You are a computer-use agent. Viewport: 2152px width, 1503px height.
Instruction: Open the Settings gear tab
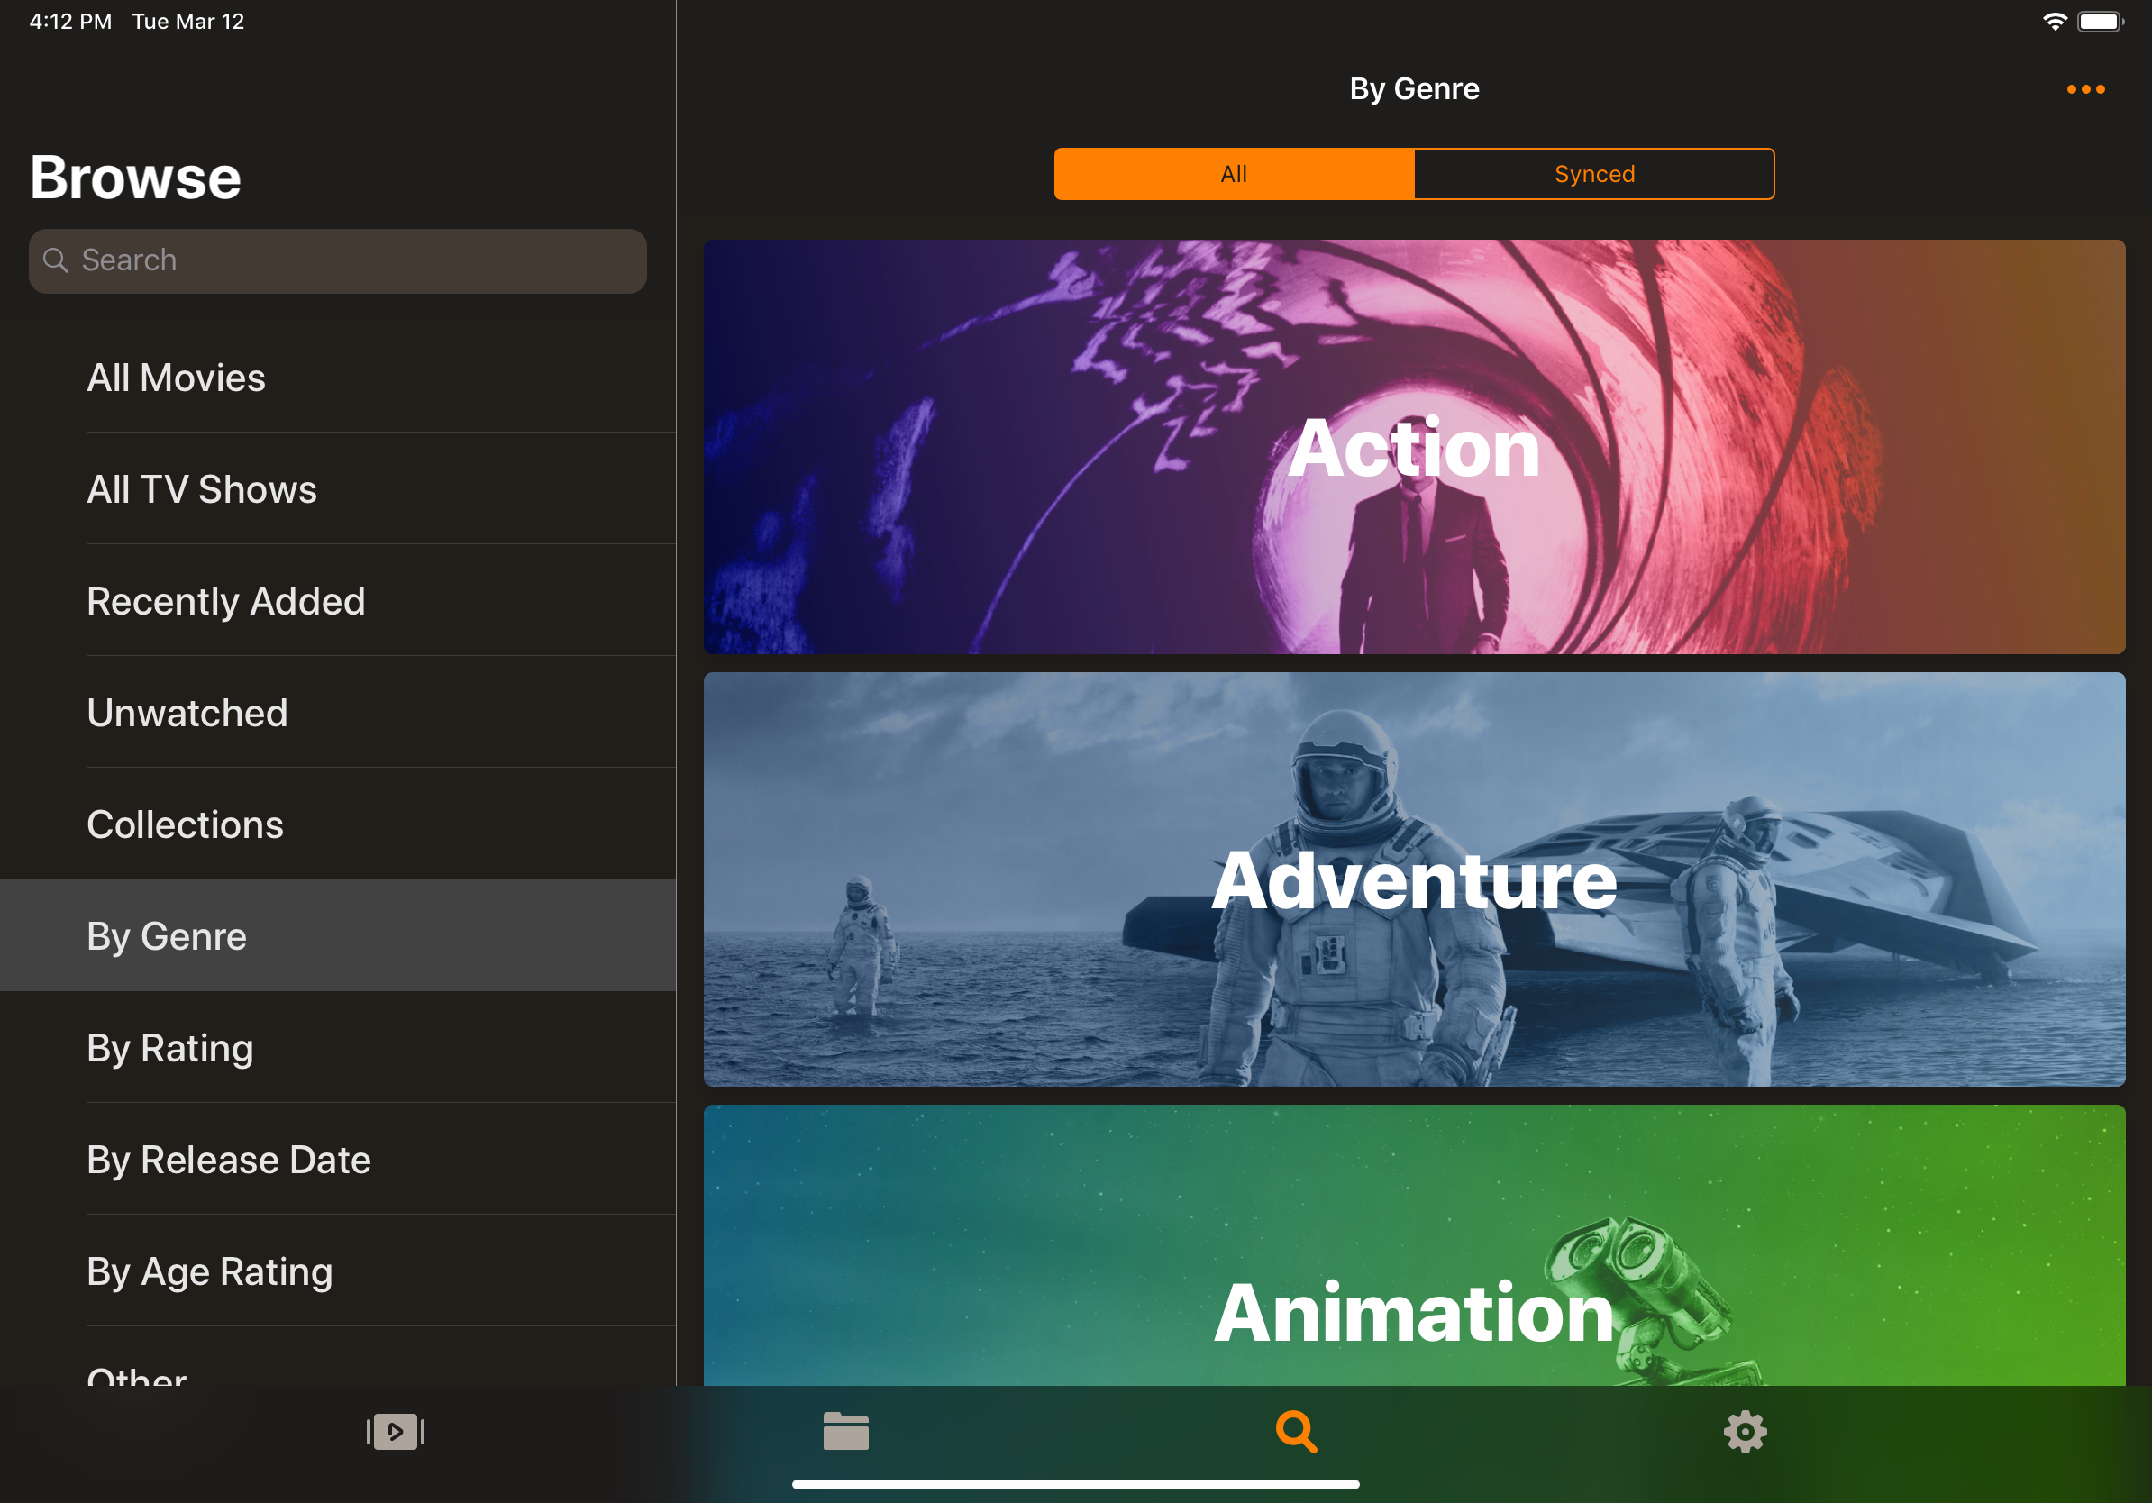tap(1745, 1431)
